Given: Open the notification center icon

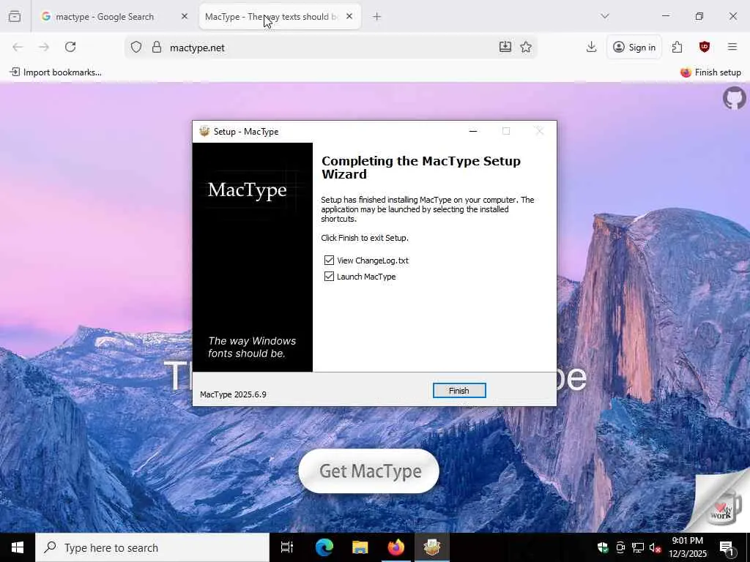Looking at the screenshot, I should coord(727,547).
